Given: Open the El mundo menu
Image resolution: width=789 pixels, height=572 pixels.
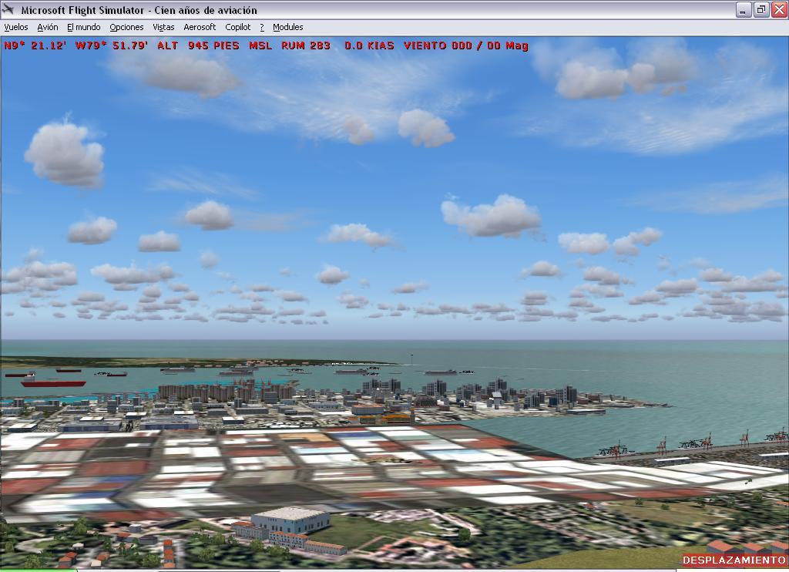Looking at the screenshot, I should click(x=83, y=27).
